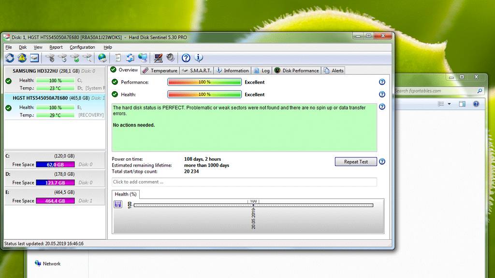Image resolution: width=495 pixels, height=278 pixels.
Task: Open the File menu
Action: pos(9,47)
